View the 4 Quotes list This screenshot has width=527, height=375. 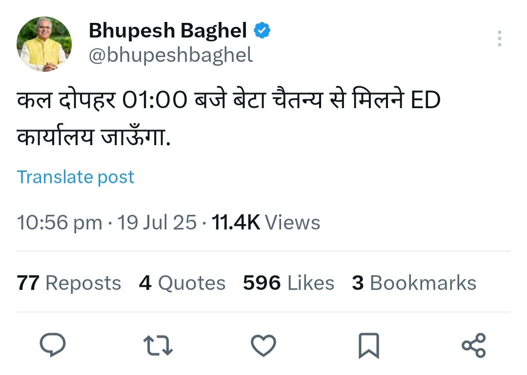[x=182, y=283]
